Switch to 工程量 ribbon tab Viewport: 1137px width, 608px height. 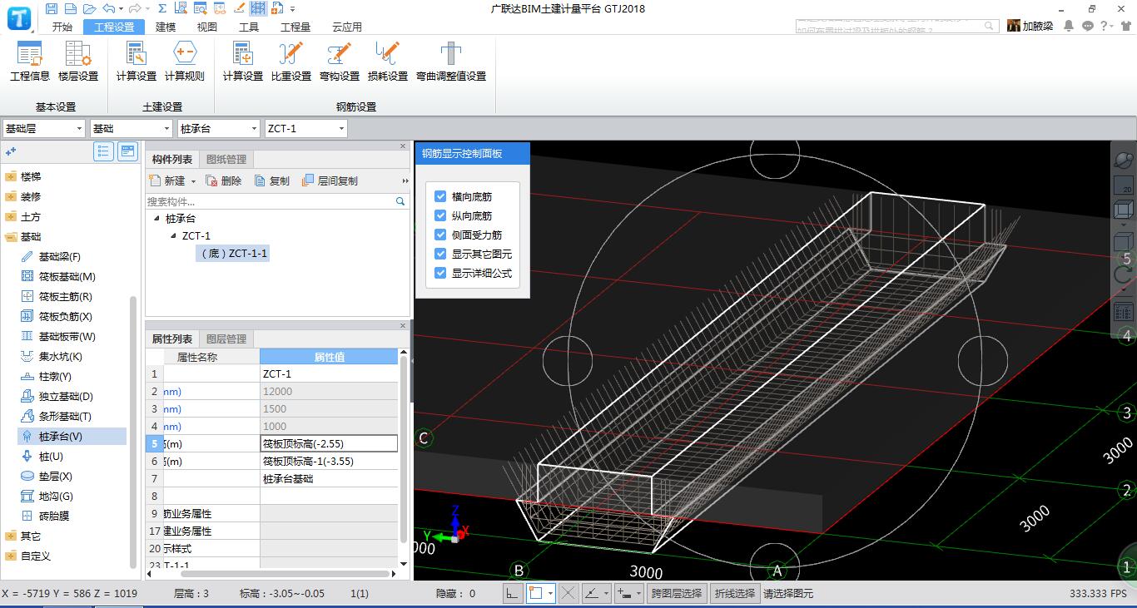[295, 27]
